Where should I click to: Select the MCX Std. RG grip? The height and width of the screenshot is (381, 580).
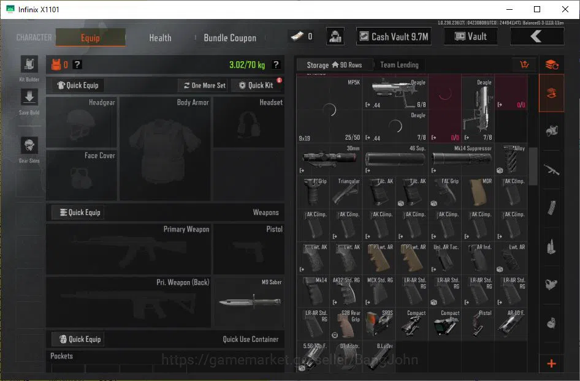[378, 291]
